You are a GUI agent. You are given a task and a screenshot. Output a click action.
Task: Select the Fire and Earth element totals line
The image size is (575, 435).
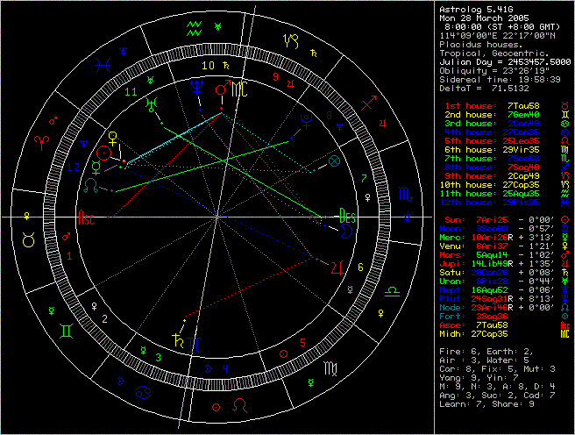482,350
